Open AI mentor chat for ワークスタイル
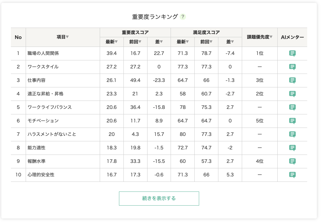 (x=292, y=67)
